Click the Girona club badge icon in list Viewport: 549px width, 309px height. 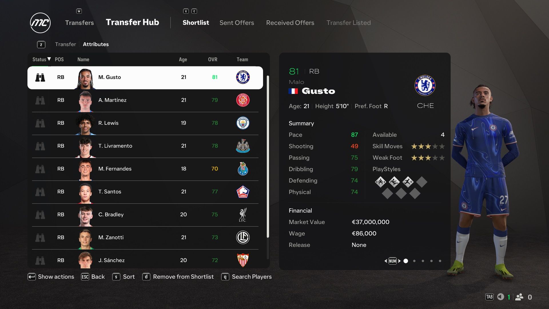point(242,100)
